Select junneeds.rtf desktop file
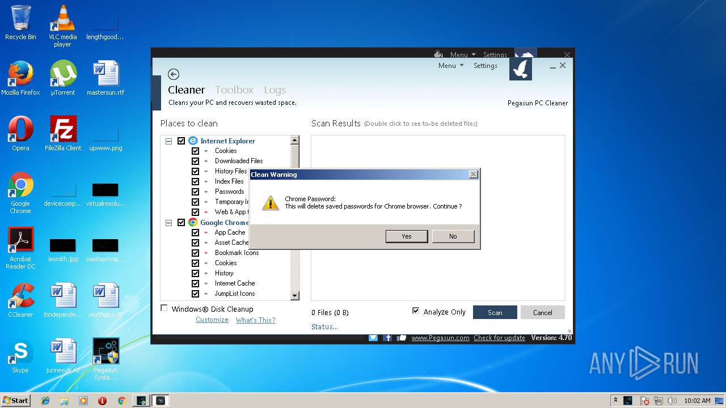Image resolution: width=726 pixels, height=408 pixels. (63, 356)
